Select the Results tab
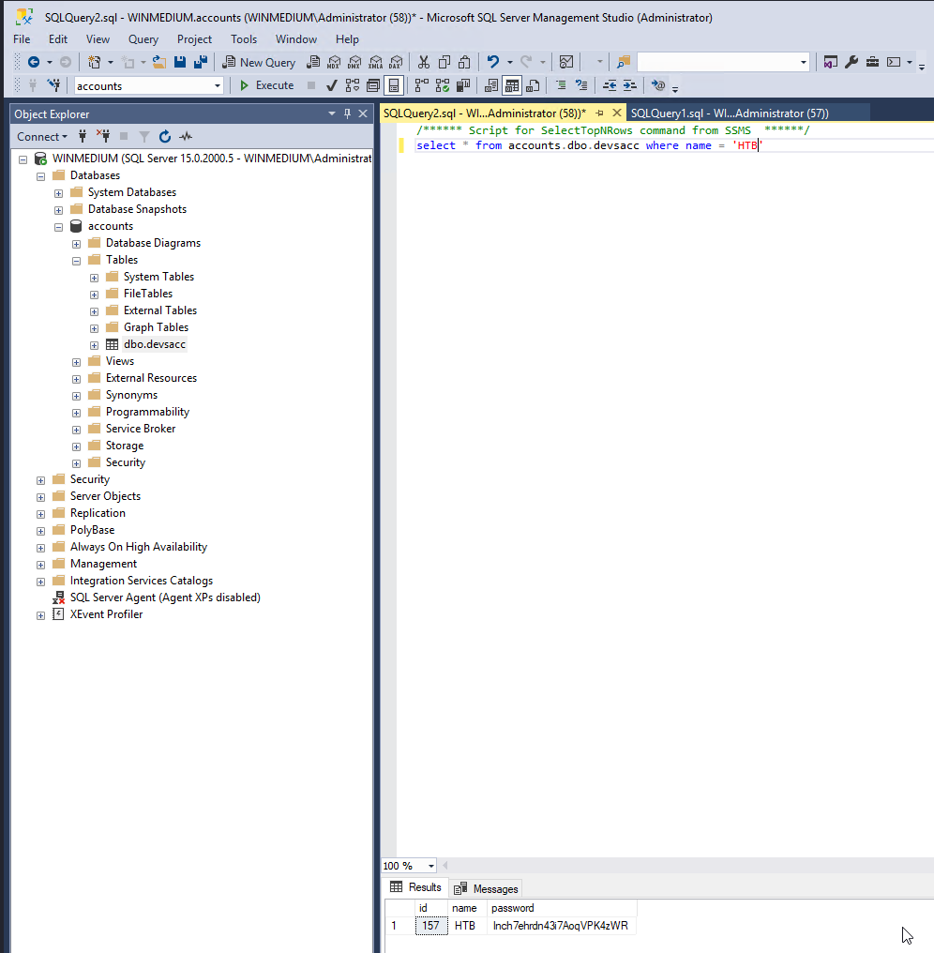 [415, 887]
